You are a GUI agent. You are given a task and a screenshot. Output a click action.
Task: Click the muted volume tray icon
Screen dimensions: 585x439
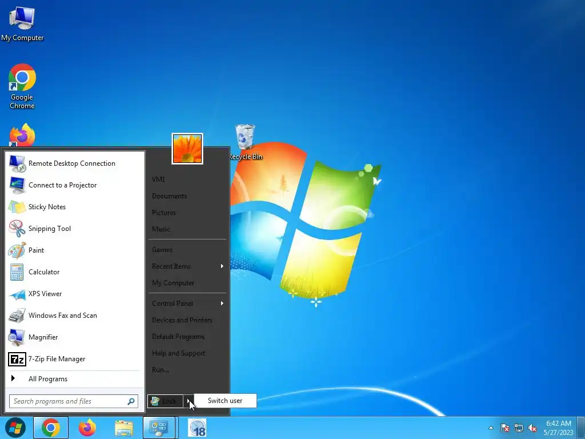[532, 428]
